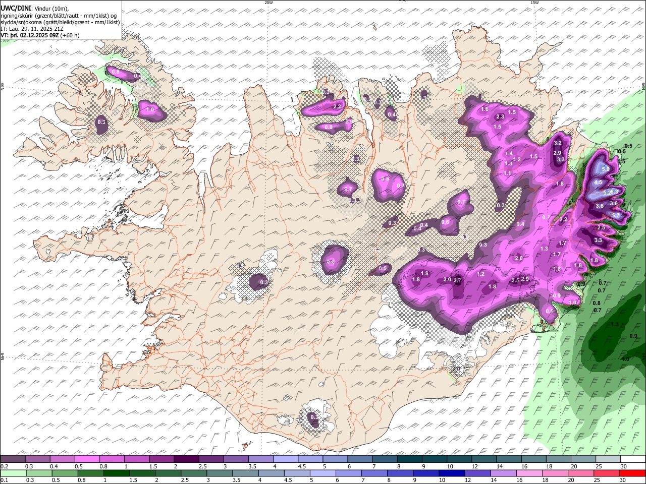Click the 1.1 value on the map
Viewport: 646px width, 484px height.
(x=507, y=173)
